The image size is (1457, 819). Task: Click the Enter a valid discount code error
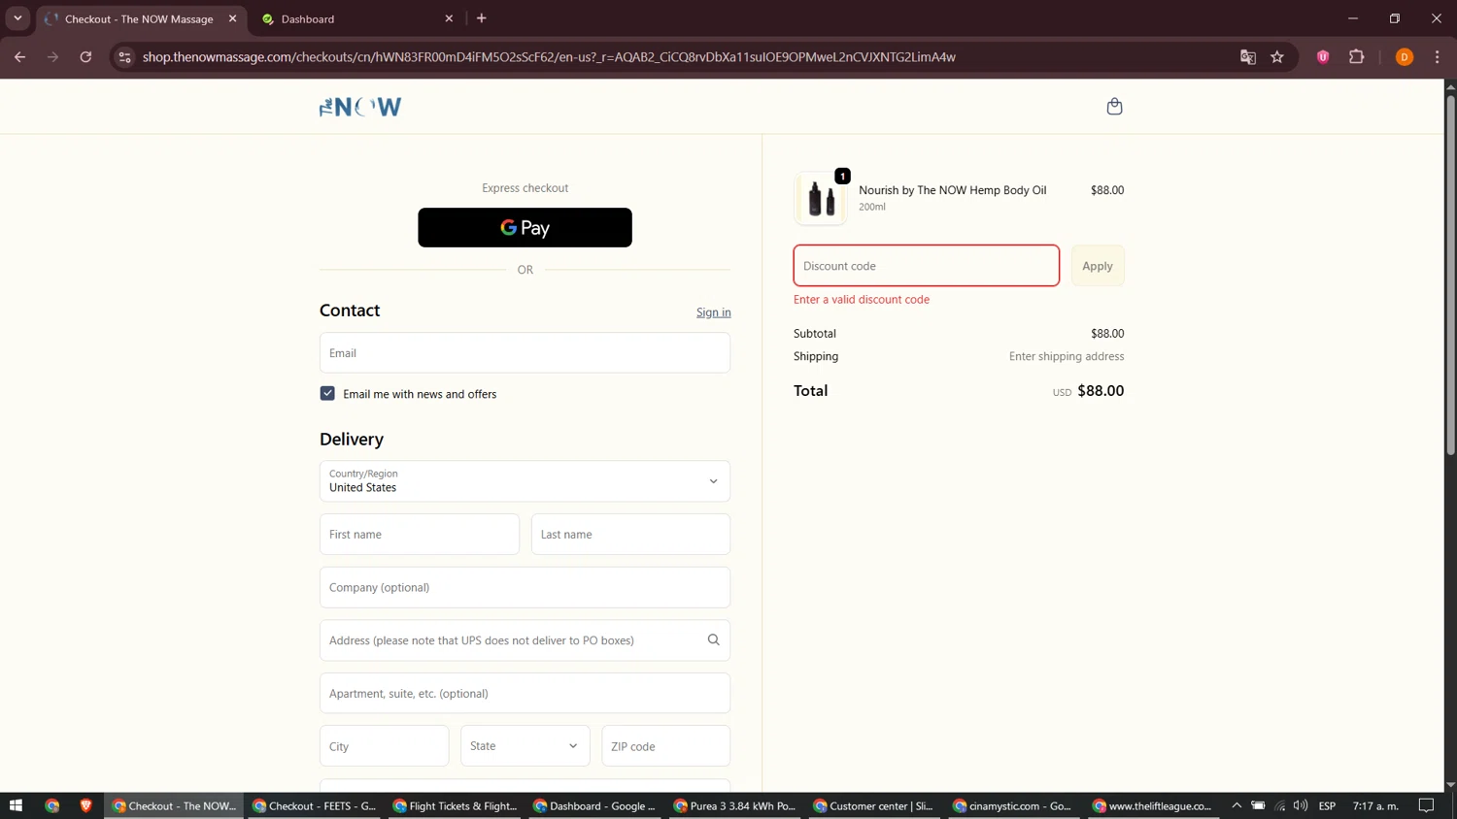pyautogui.click(x=862, y=300)
